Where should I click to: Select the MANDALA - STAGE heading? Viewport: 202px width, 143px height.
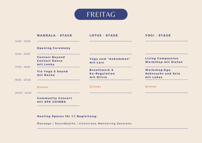tap(54, 36)
